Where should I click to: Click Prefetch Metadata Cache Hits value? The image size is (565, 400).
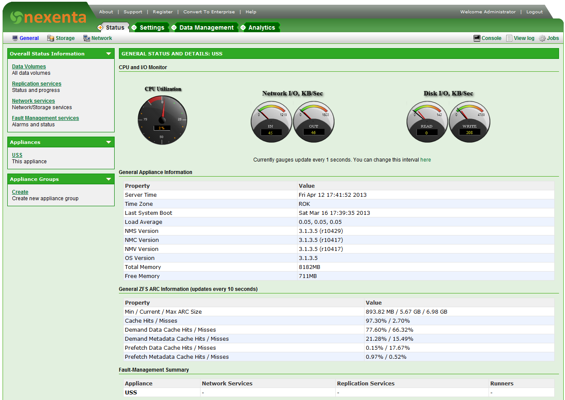386,357
